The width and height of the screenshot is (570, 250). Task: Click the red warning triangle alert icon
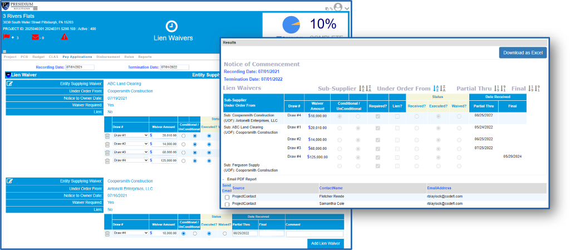(x=64, y=37)
